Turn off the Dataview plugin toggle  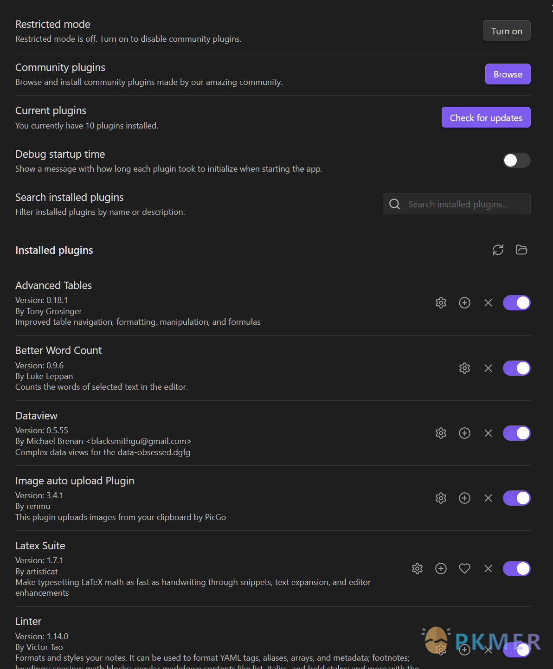517,433
